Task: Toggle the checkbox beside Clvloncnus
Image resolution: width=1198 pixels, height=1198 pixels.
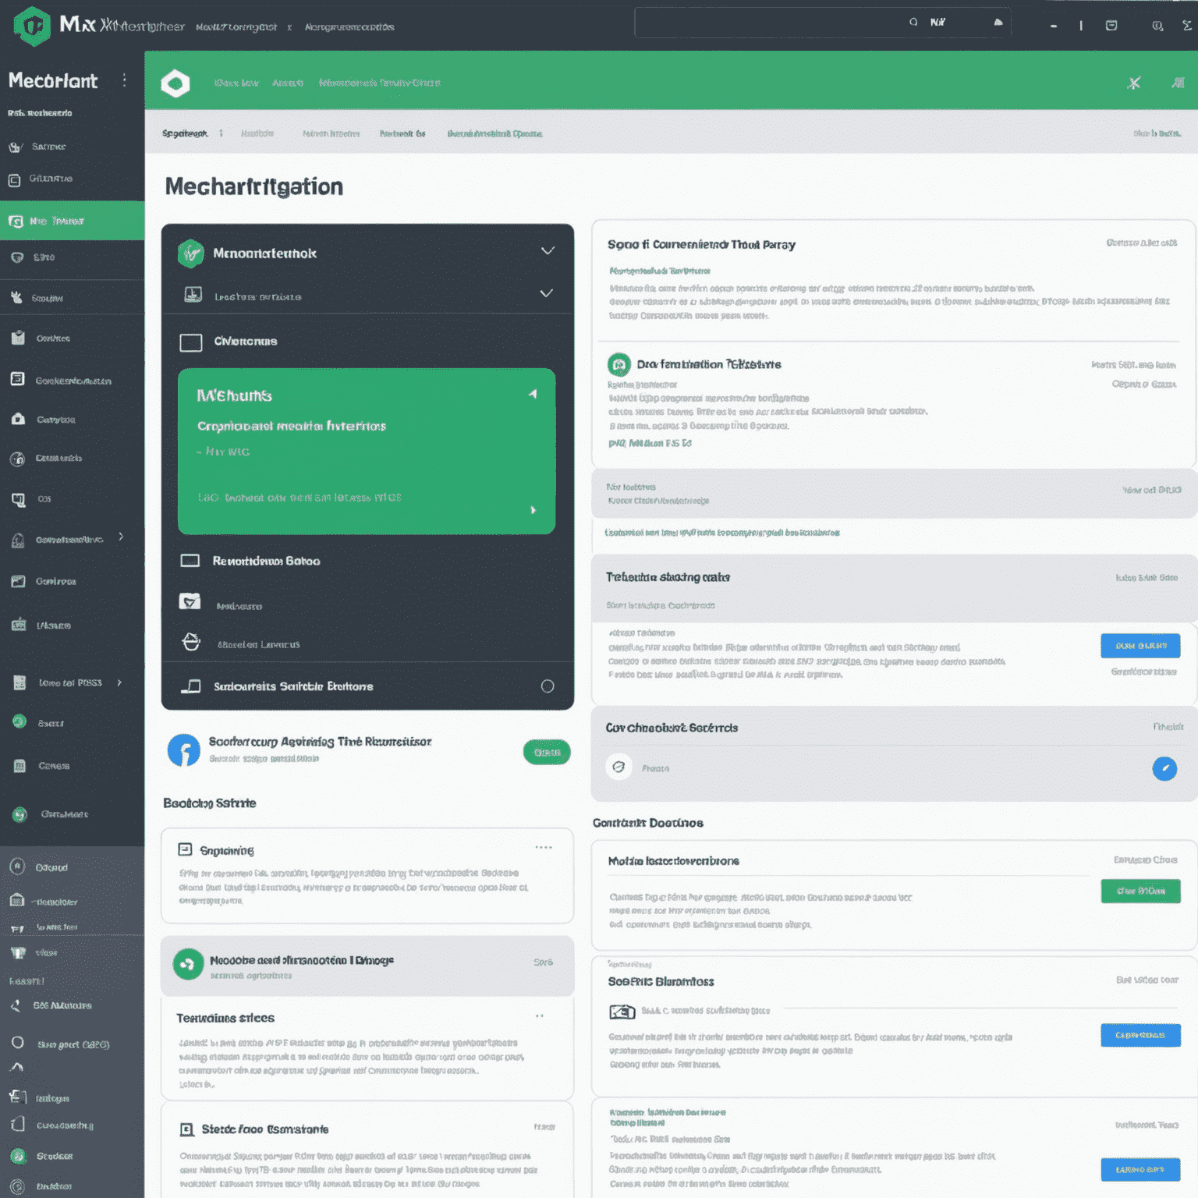Action: (x=191, y=342)
